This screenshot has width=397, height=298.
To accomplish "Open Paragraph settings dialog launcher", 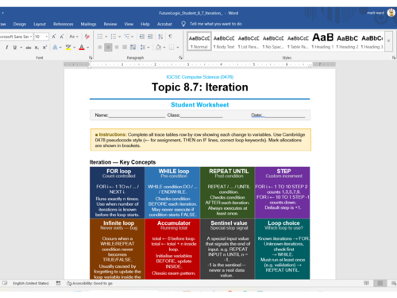I will 180,57.
